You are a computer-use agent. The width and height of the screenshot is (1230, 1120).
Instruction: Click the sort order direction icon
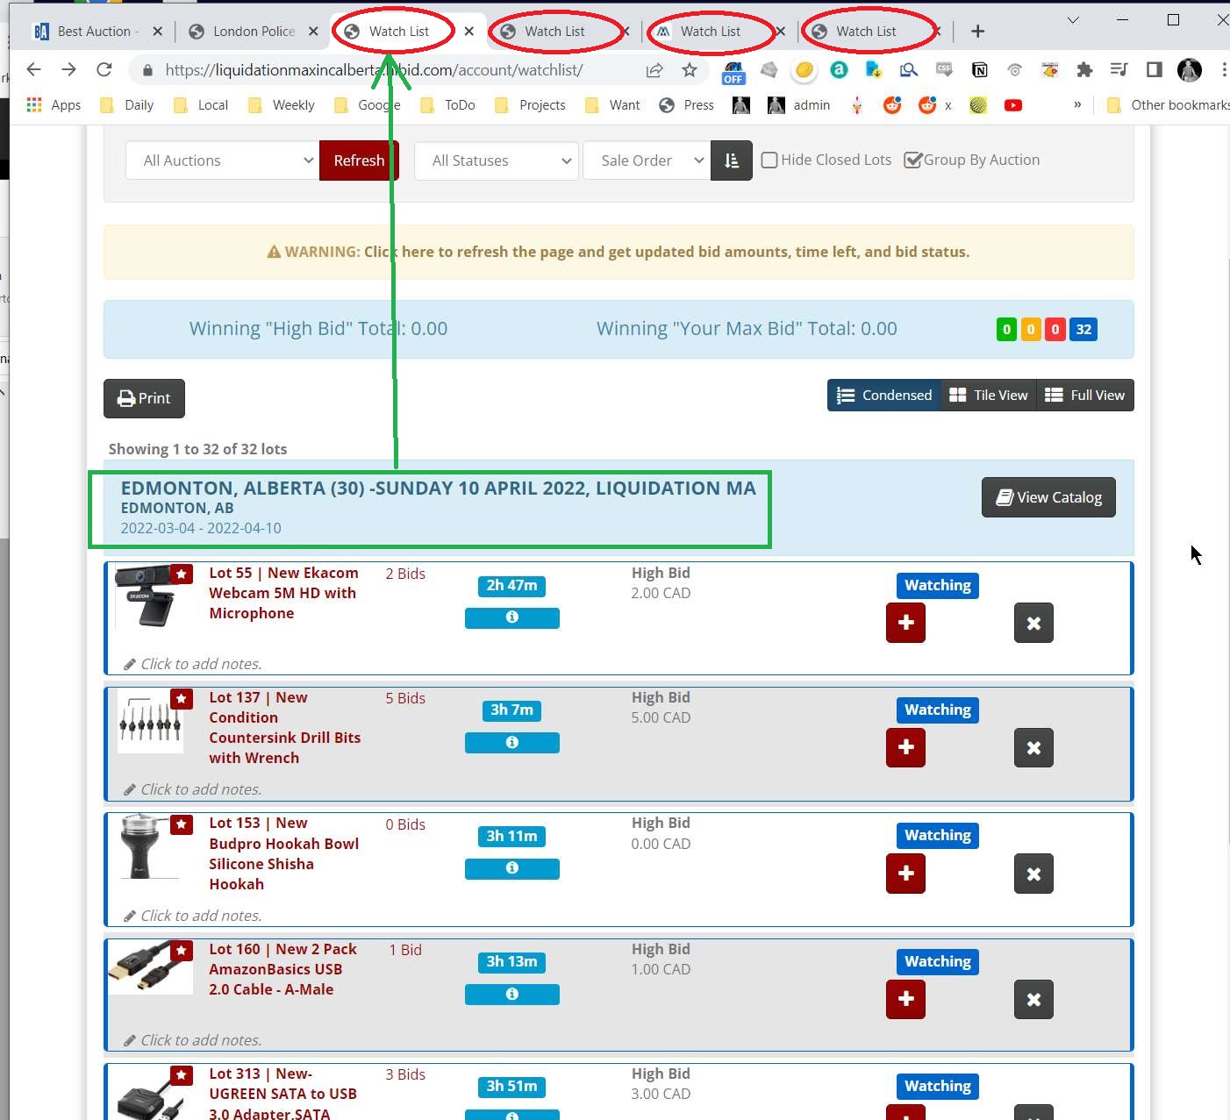[731, 161]
